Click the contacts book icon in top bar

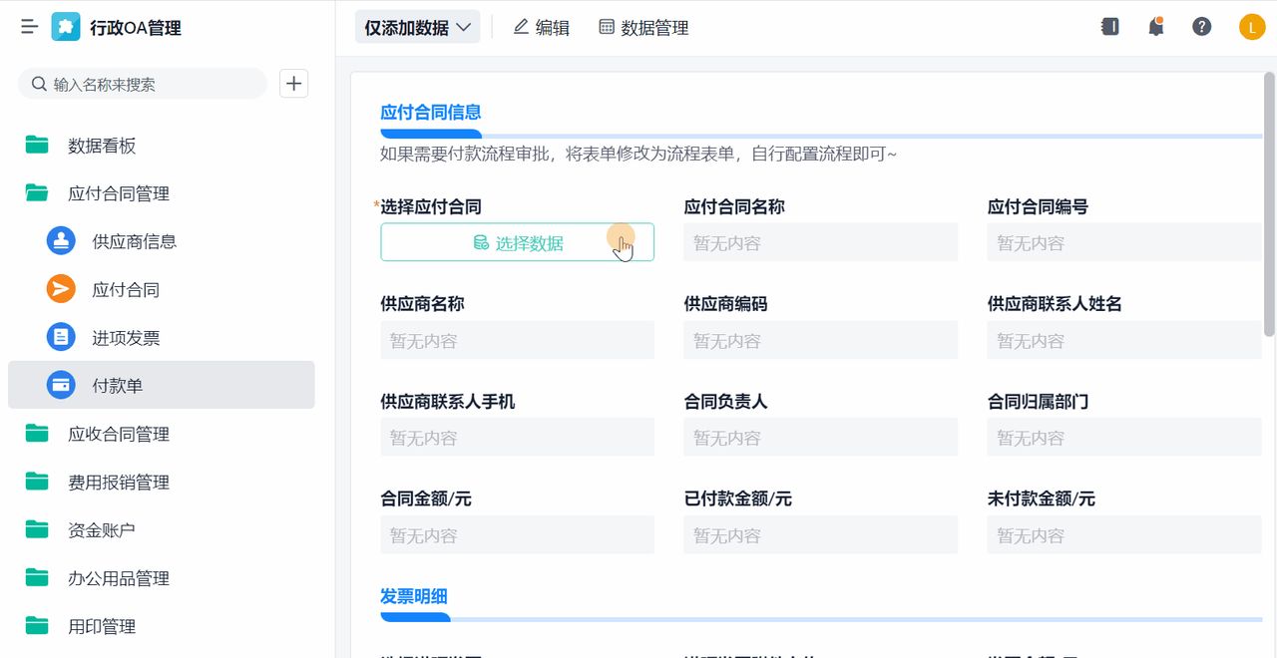(1109, 26)
